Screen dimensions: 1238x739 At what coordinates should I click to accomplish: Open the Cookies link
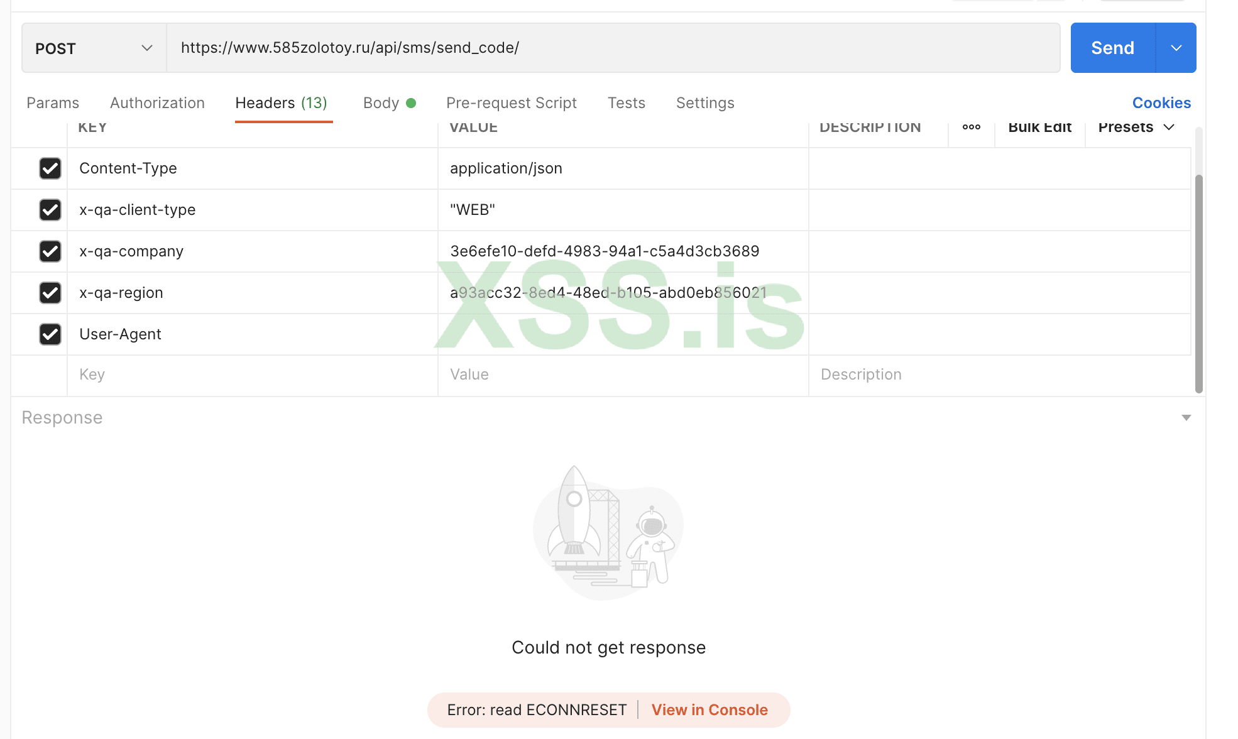pos(1161,103)
